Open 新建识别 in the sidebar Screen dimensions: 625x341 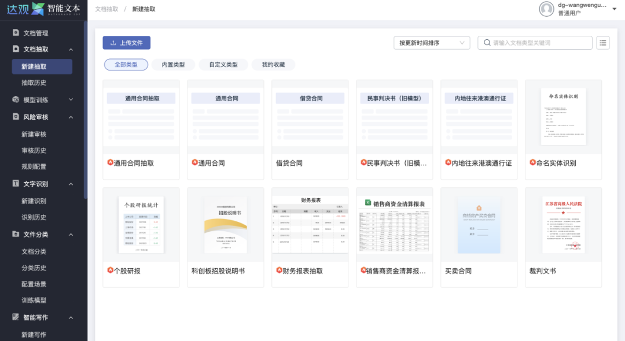[34, 201]
